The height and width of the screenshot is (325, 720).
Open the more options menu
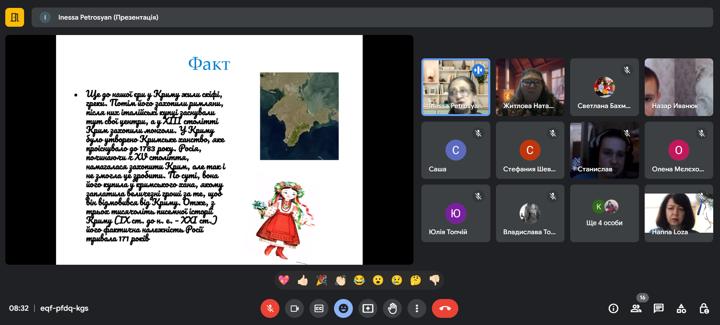tap(416, 308)
